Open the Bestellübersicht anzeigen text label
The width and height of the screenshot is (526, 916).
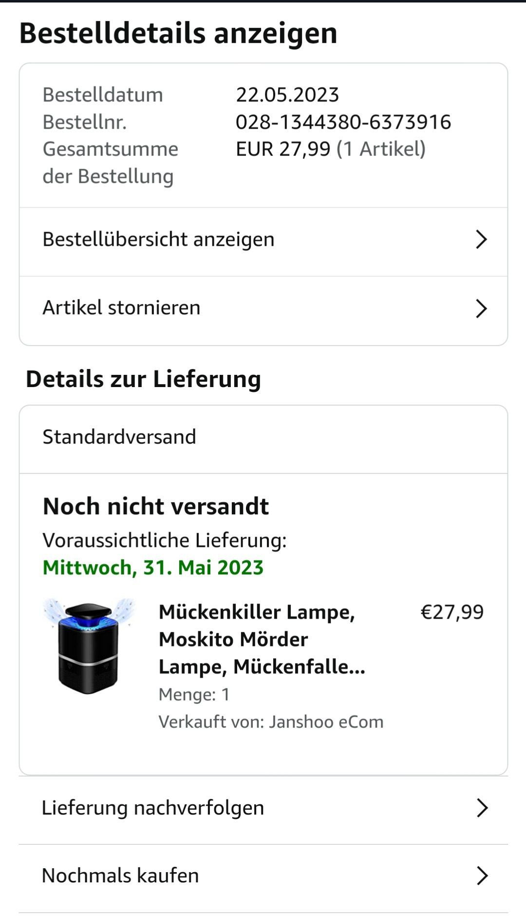point(158,239)
